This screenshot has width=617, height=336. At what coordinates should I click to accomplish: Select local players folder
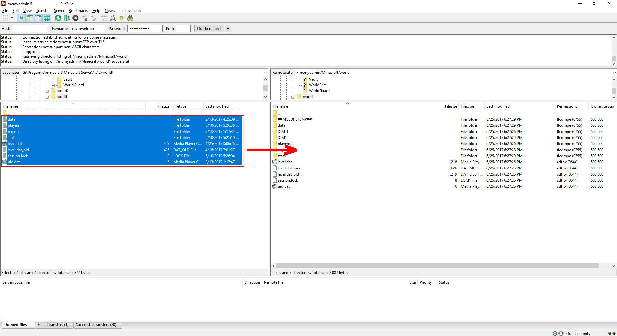pyautogui.click(x=122, y=125)
